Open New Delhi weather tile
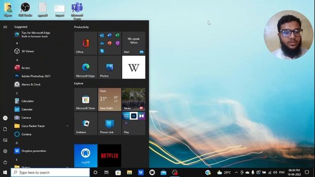This screenshot has height=177, width=315. pyautogui.click(x=110, y=99)
